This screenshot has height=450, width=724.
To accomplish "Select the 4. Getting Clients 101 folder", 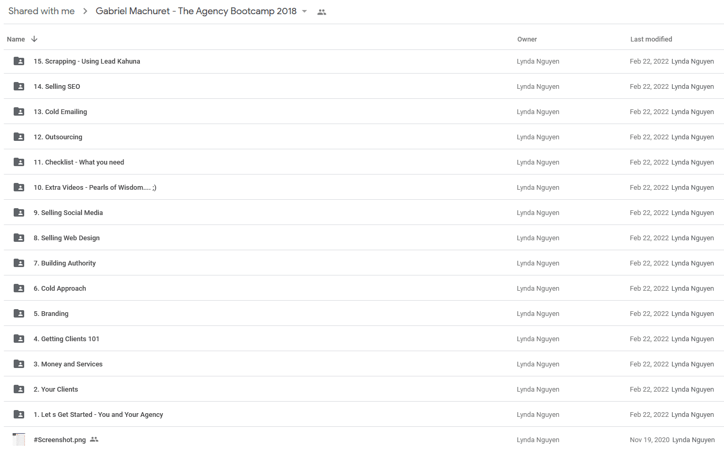I will pyautogui.click(x=364, y=339).
